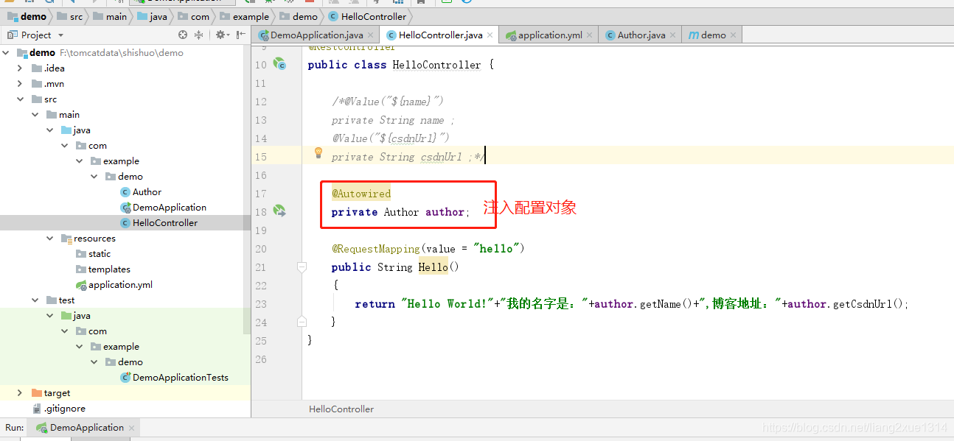This screenshot has width=954, height=441.
Task: Click the HelloController breadcrumb in navigation bar
Action: [367, 16]
